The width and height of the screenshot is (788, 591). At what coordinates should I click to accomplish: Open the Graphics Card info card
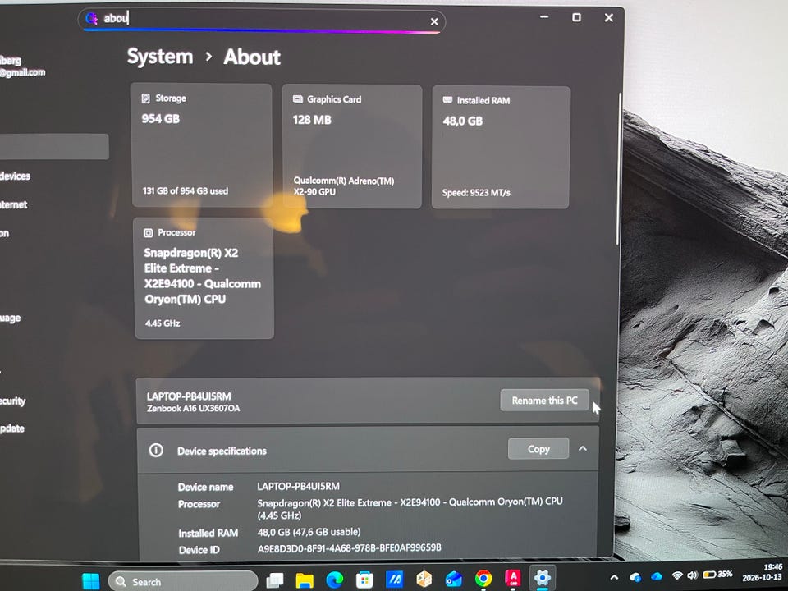tap(352, 146)
